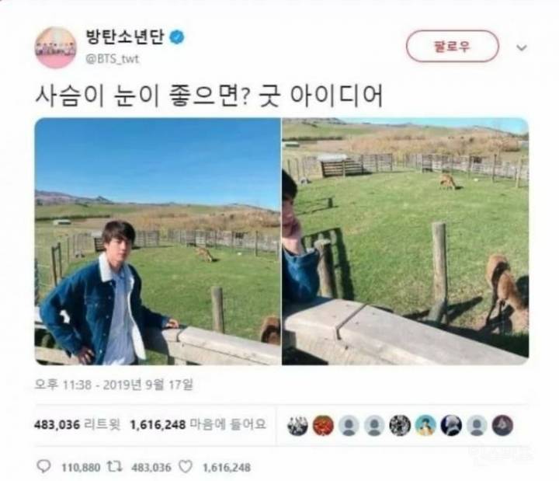The image size is (559, 481).
Task: Open the first liker's avatar in the row
Action: click(x=297, y=425)
